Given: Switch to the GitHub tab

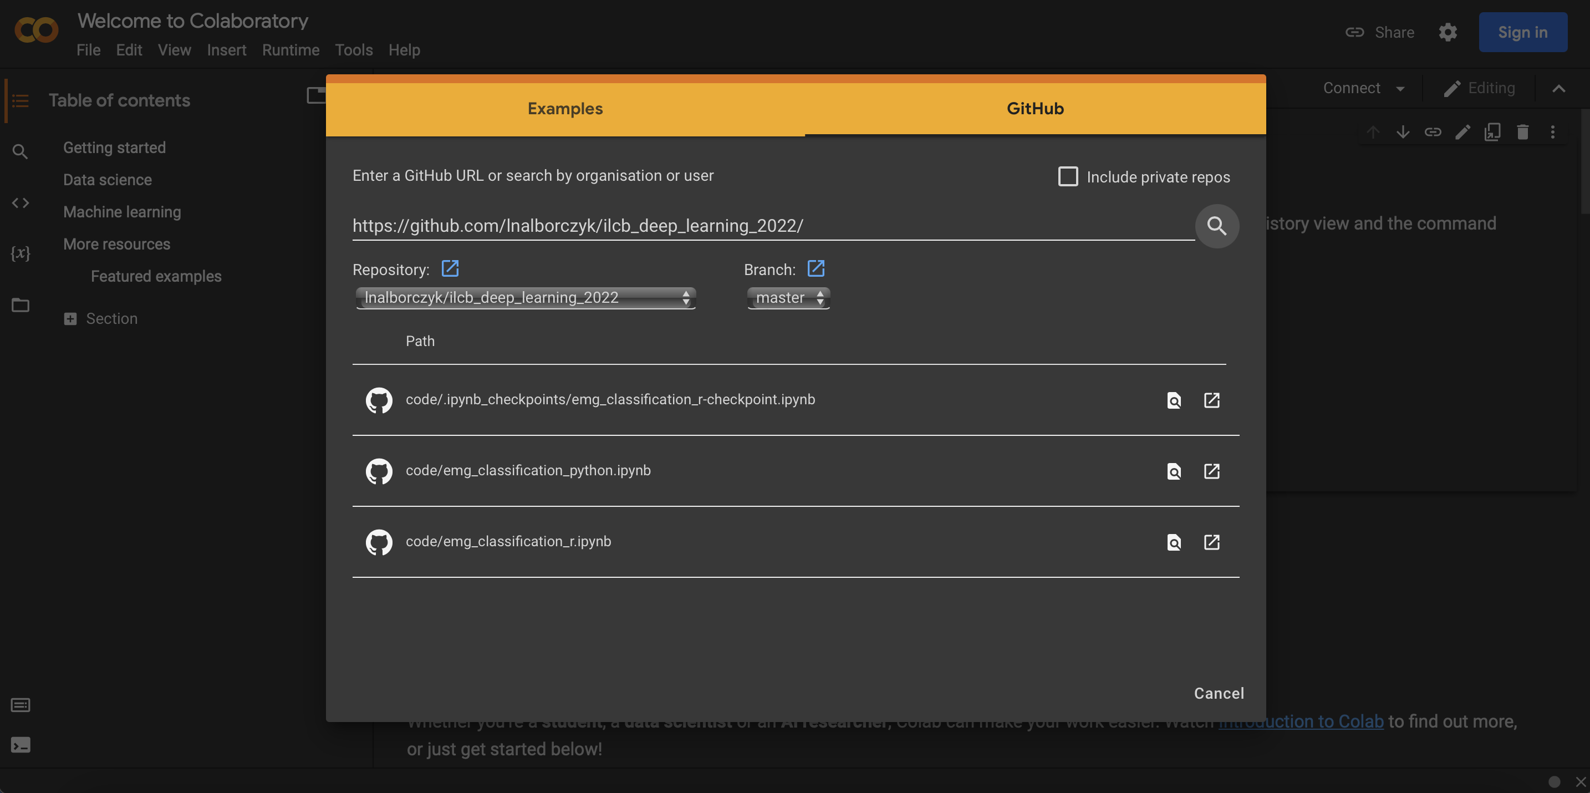Looking at the screenshot, I should [x=1035, y=109].
